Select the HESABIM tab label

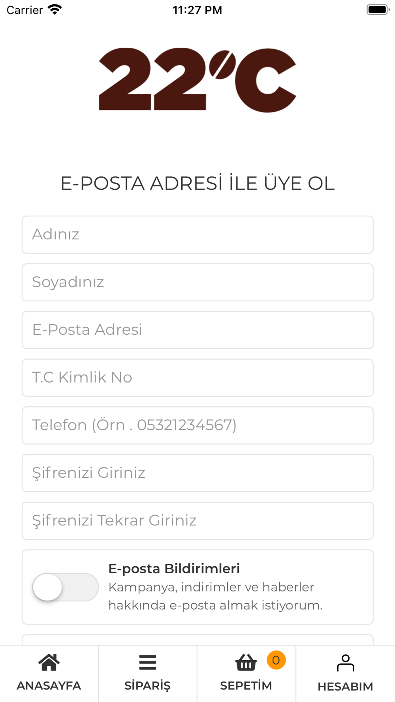[346, 687]
